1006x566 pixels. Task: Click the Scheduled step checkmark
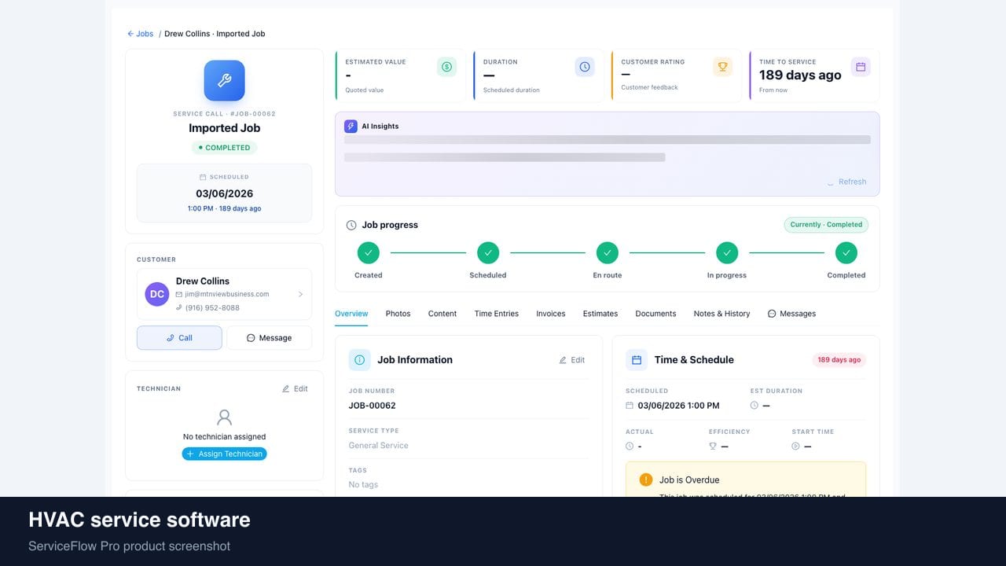(x=488, y=253)
